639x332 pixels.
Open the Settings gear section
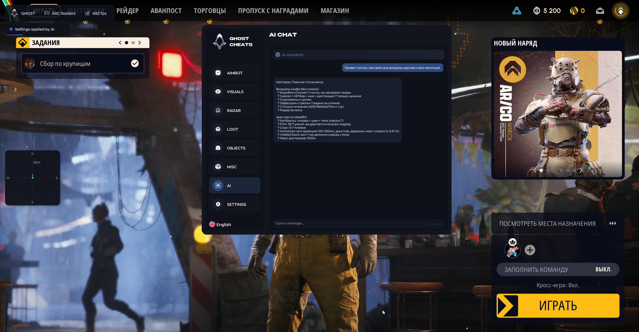235,204
